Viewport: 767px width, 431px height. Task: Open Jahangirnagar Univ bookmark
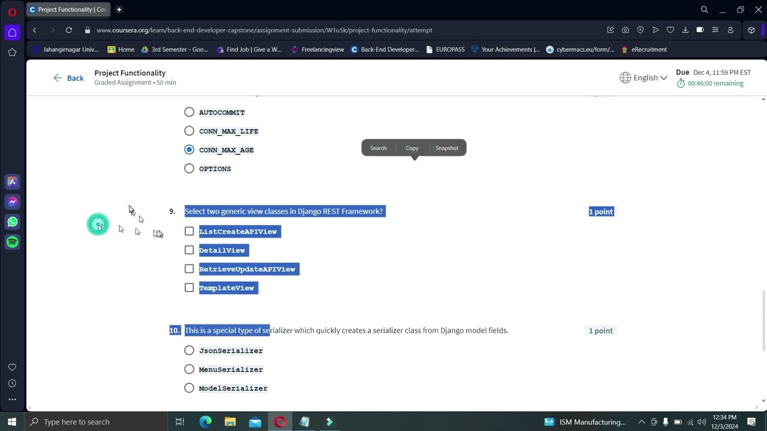(65, 50)
